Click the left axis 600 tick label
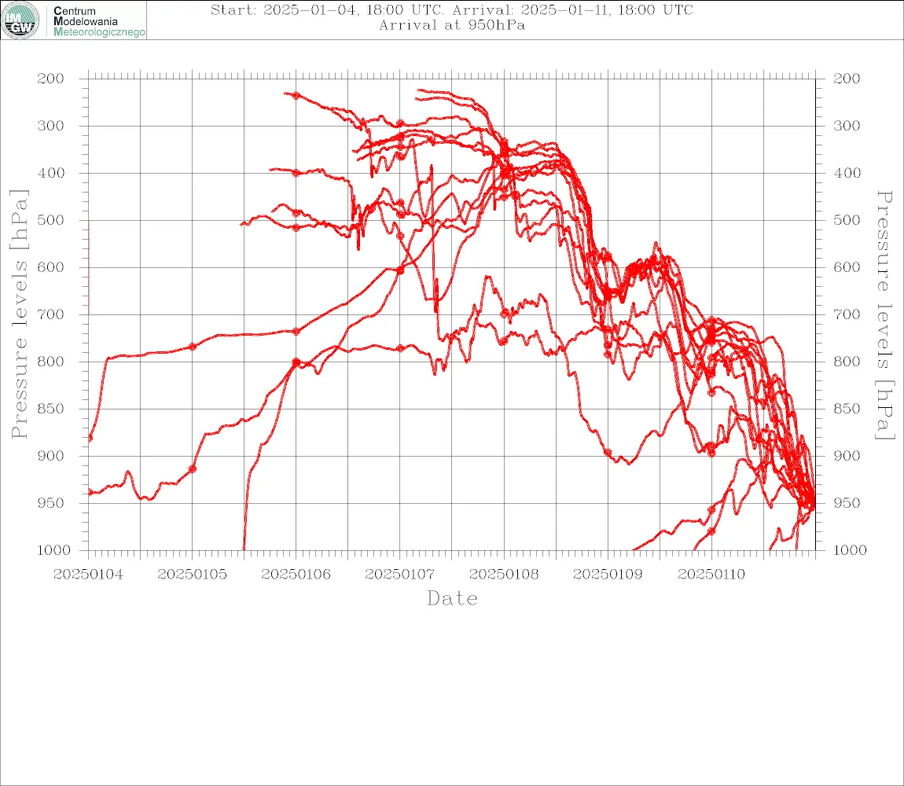 [x=51, y=267]
